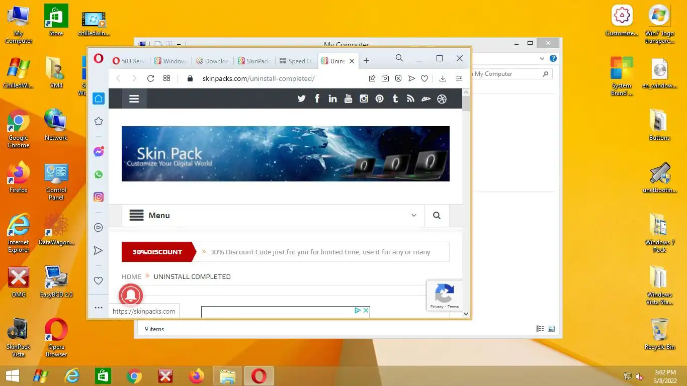Visit the Facebook icon in site header
Screen dimensions: 687x386
point(317,99)
